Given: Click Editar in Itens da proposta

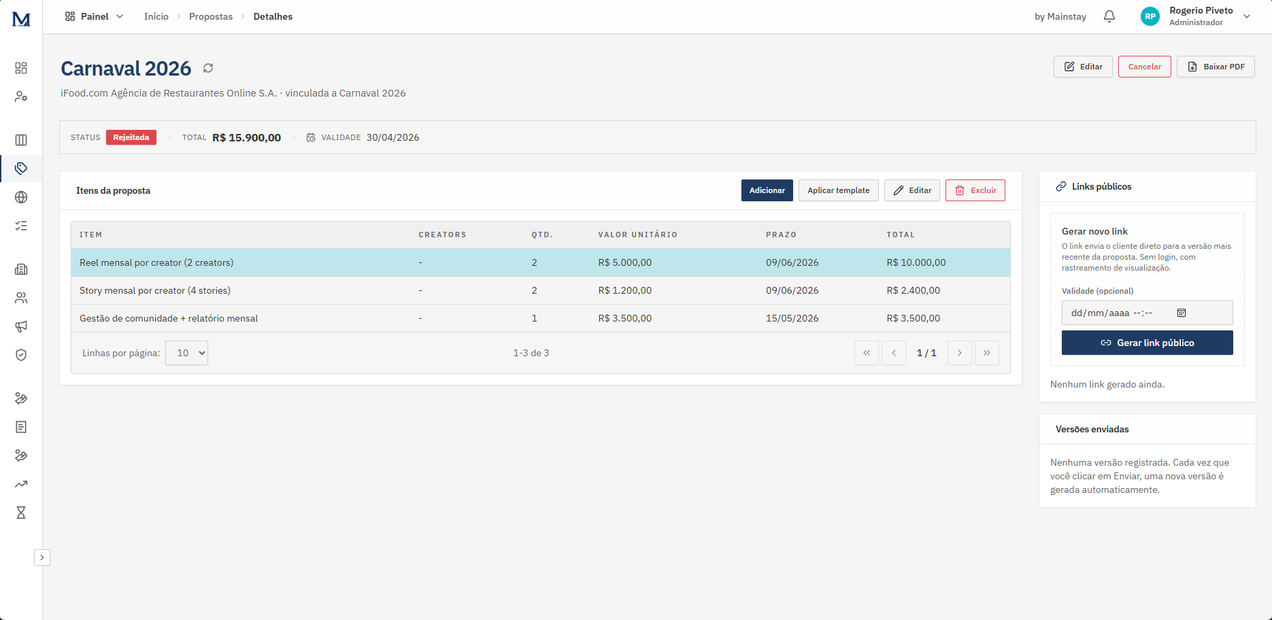Looking at the screenshot, I should (x=912, y=190).
